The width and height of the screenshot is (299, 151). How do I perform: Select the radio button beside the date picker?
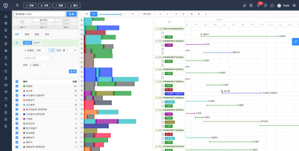[x=17, y=58]
